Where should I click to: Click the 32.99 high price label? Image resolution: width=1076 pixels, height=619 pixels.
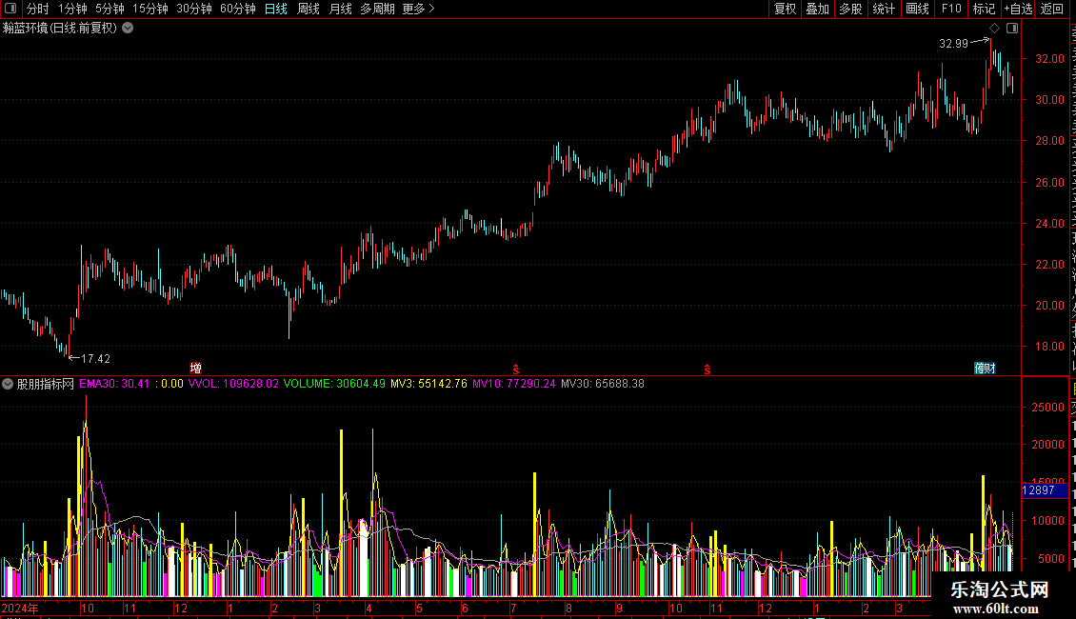(x=953, y=43)
